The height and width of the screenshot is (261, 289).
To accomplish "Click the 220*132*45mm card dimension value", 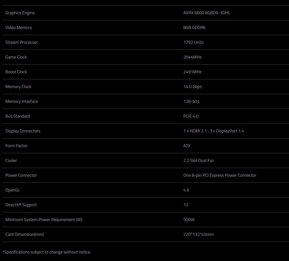I will point(199,234).
